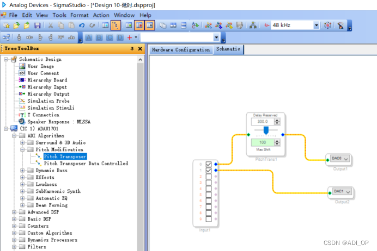Click the Open Project folder icon
Image resolution: width=377 pixels, height=251 pixels.
click(x=16, y=25)
